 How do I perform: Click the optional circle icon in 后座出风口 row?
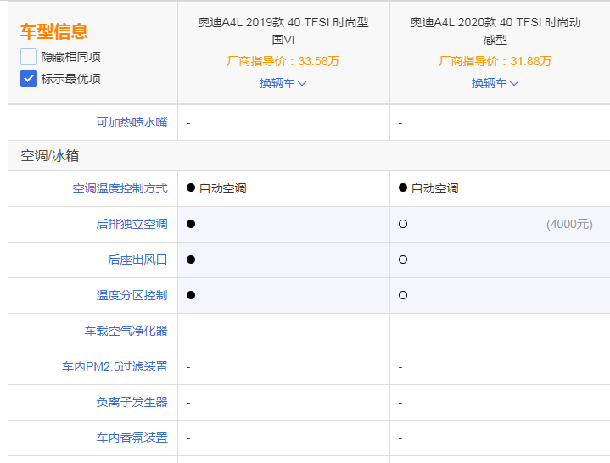[403, 259]
